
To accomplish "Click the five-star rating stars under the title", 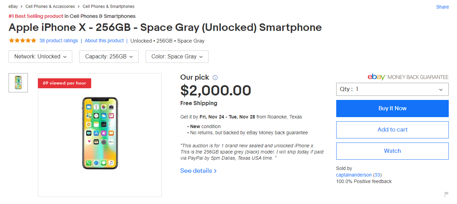I will tap(22, 40).
